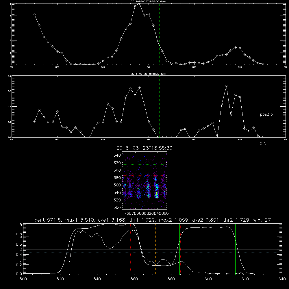Click the large spectrogram title 2018-03-23T18:55:30
This screenshot has width=289, height=289.
tap(144, 148)
